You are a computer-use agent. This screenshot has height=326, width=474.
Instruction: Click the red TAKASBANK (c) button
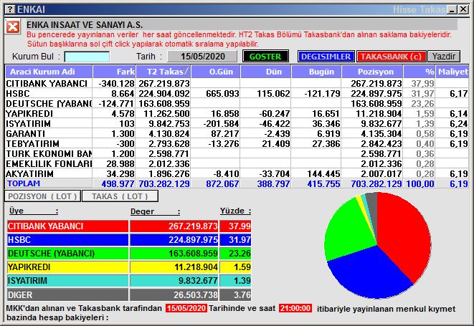(x=391, y=57)
